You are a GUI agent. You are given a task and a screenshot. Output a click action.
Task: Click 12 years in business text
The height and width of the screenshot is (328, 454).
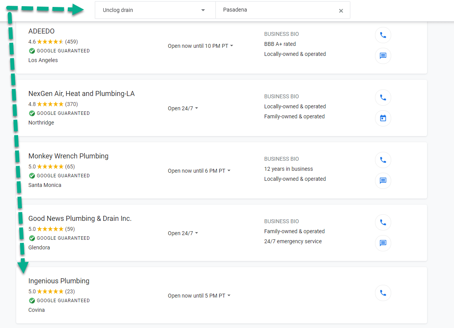coord(288,169)
